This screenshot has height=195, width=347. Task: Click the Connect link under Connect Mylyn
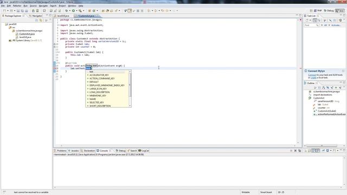click(312, 75)
